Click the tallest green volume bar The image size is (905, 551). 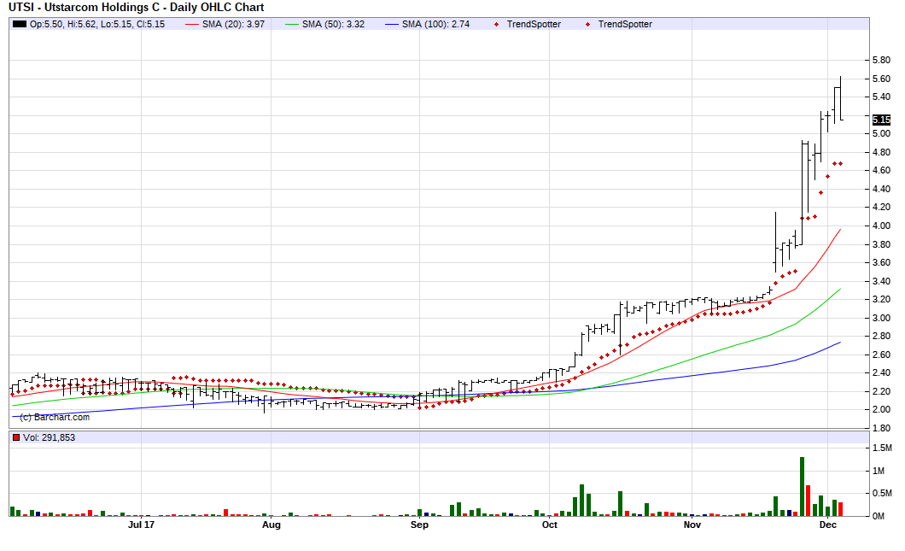[x=802, y=486]
